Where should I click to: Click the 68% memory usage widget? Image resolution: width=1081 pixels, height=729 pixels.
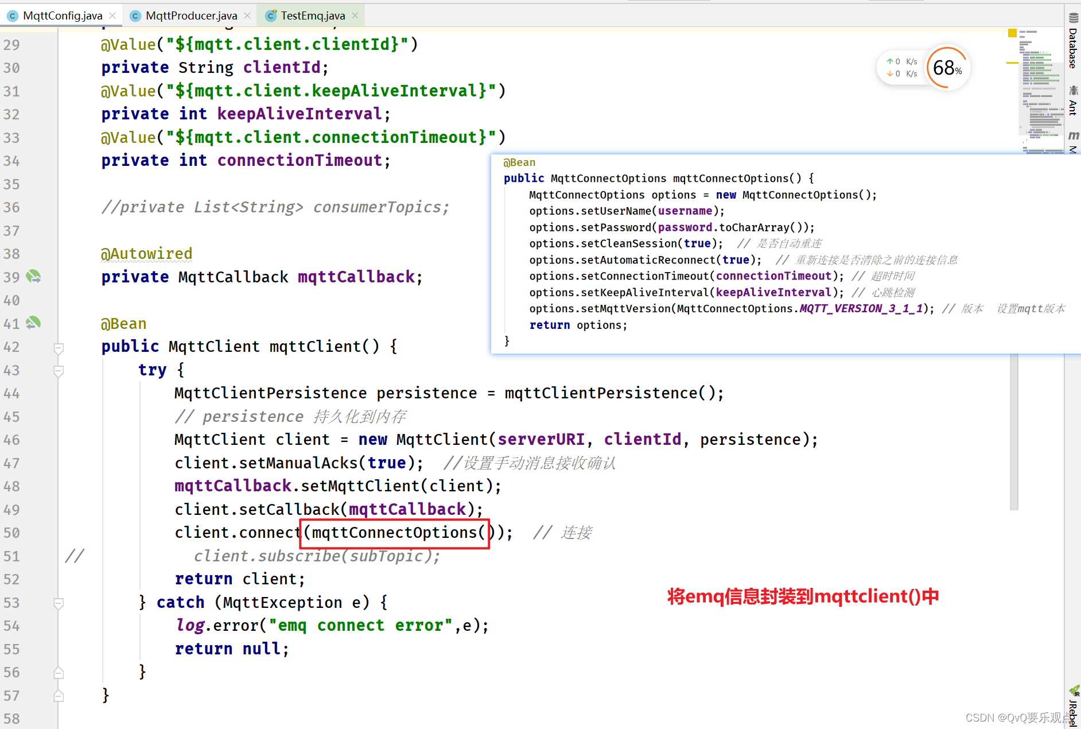[x=947, y=68]
